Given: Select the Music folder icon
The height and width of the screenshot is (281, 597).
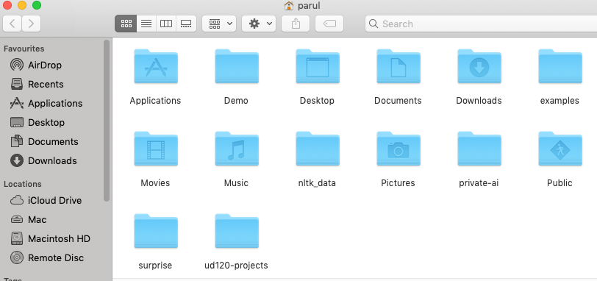Looking at the screenshot, I should [237, 149].
